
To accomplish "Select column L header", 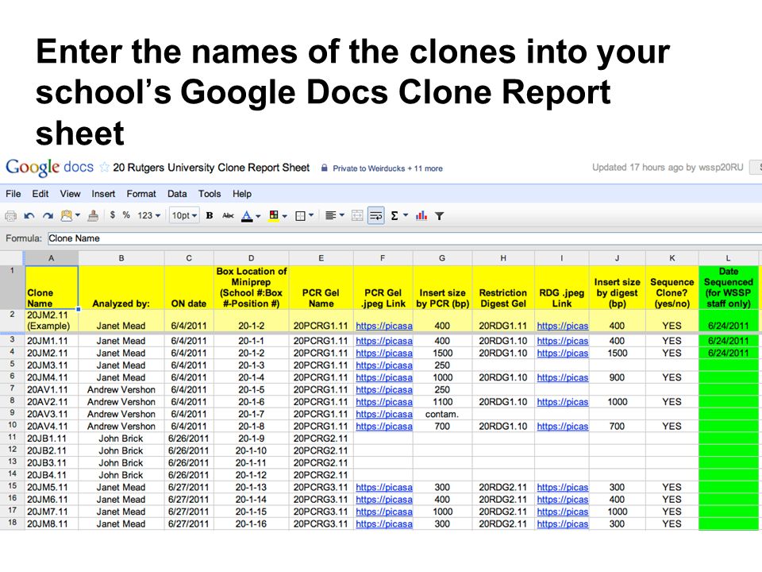I will coord(728,258).
